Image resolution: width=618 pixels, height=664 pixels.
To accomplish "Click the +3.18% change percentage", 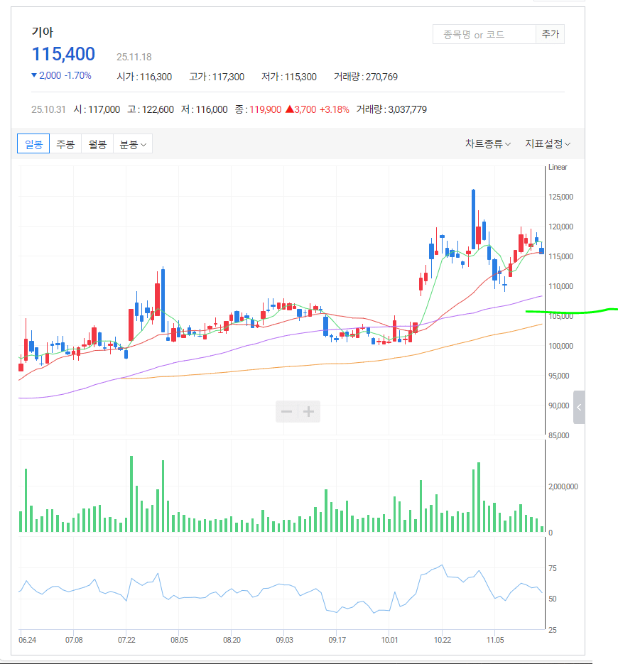I will (x=334, y=109).
